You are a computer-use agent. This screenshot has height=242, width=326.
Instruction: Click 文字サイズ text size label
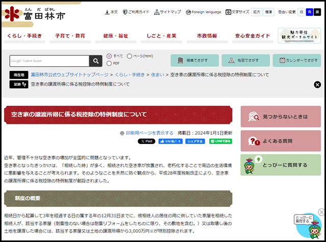(238, 12)
